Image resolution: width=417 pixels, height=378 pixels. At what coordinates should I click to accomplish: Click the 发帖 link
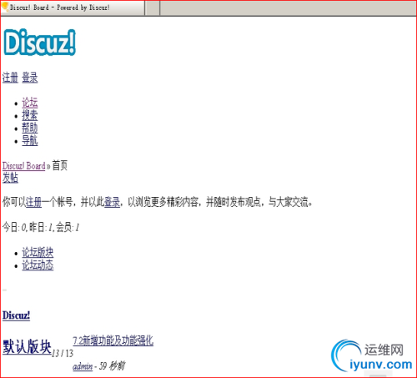coord(10,178)
